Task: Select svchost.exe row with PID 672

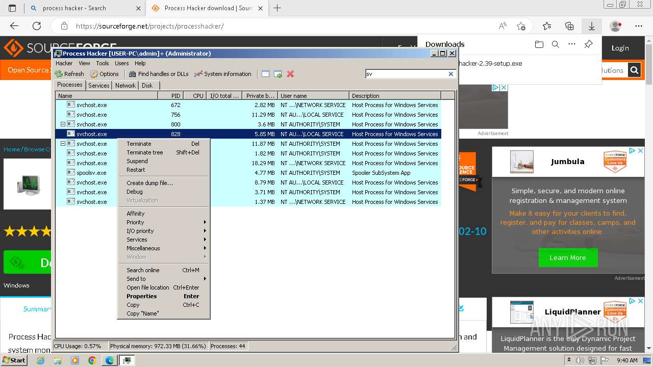Action: pos(248,105)
